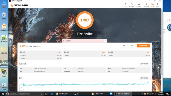This screenshot has height=96, width=171.
Task: Open the 3DMark 11 desktop shortcut
Action: 4,27
